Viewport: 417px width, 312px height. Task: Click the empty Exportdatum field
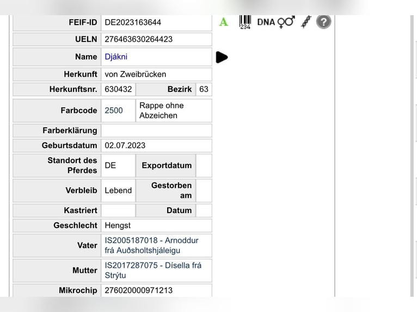tap(204, 165)
